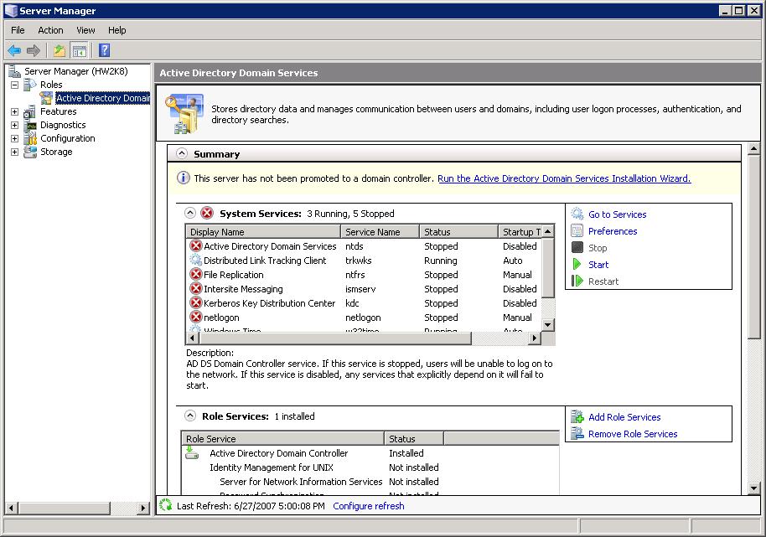Click the Back arrow toolbar icon

[x=14, y=50]
